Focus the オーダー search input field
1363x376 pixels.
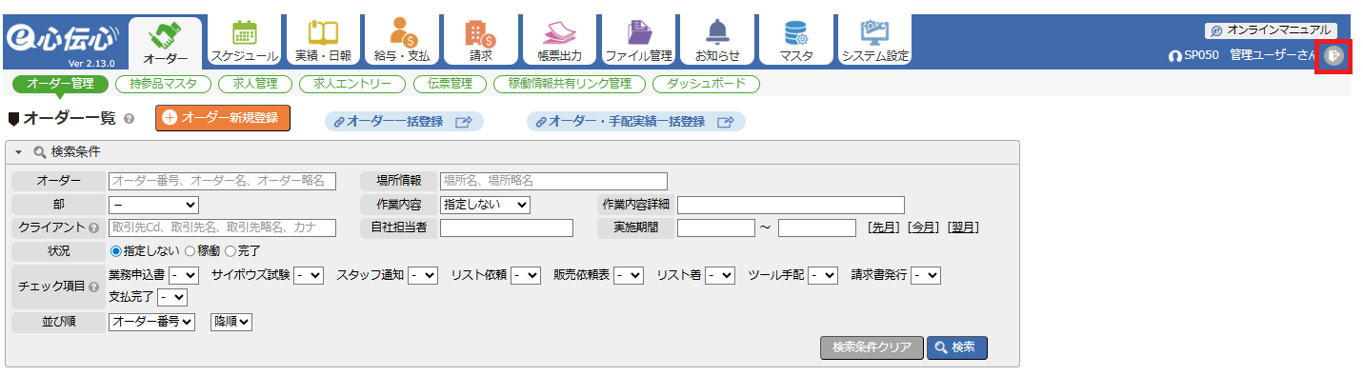pyautogui.click(x=222, y=181)
